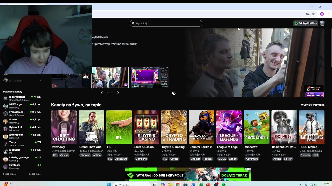Open File Explorer from the taskbar
This screenshot has width=332, height=186.
tap(170, 185)
